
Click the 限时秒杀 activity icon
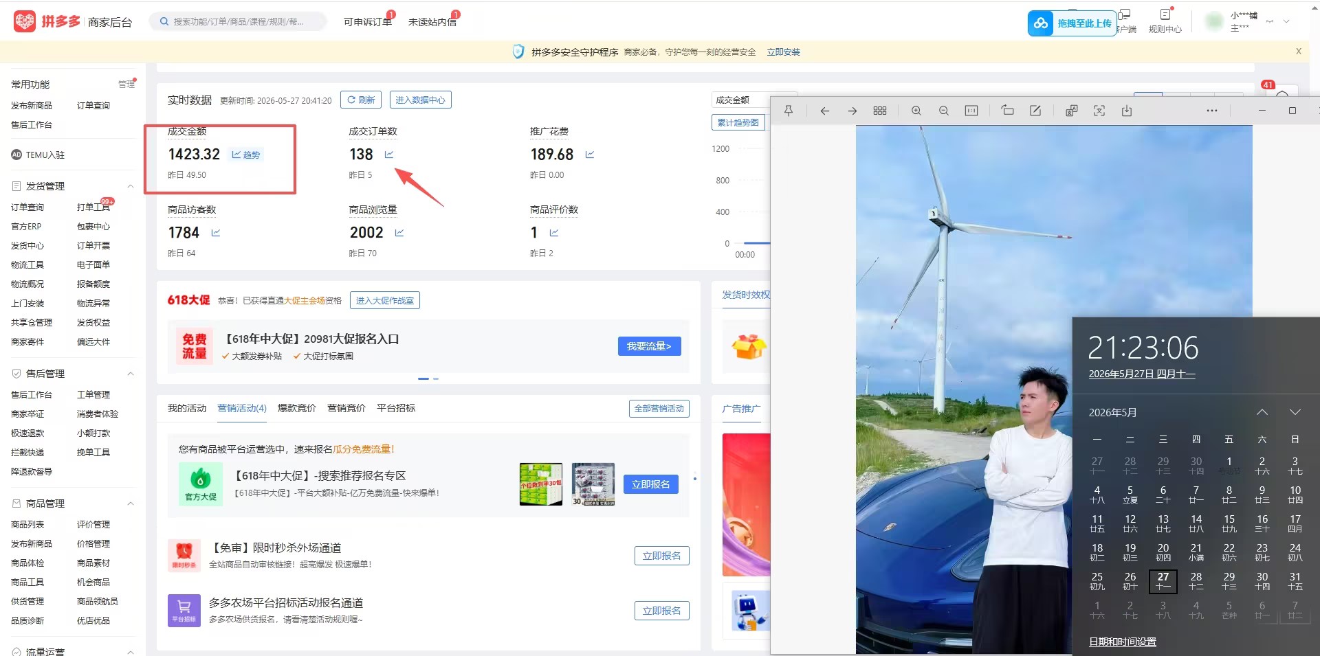[184, 555]
